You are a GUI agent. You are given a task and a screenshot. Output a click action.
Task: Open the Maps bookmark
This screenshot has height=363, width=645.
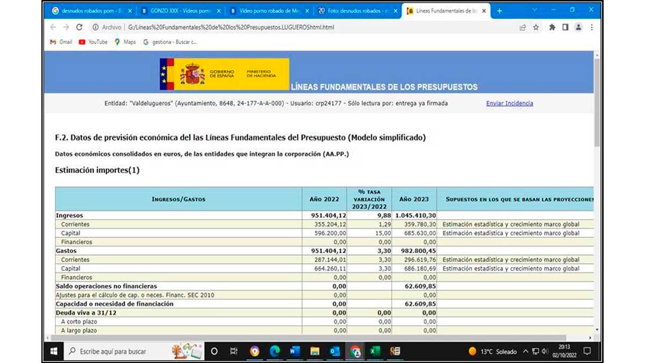tap(125, 42)
